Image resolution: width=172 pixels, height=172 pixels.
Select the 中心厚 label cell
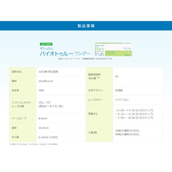[23, 137]
